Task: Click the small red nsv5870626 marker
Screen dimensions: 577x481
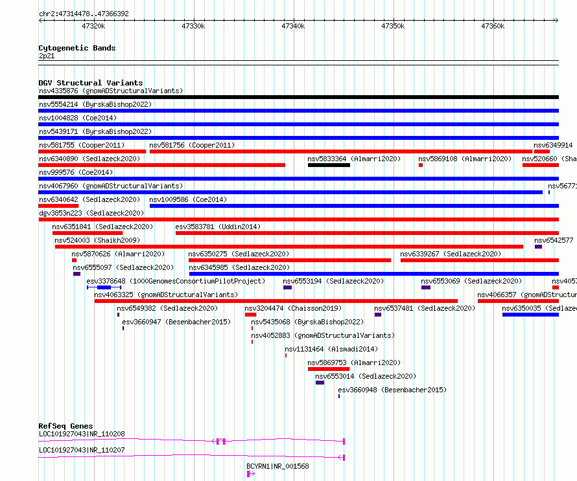Action: click(75, 260)
